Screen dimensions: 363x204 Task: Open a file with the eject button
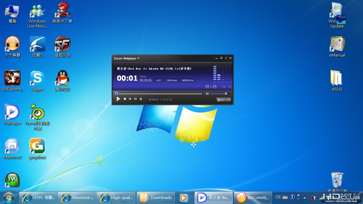pyautogui.click(x=141, y=99)
